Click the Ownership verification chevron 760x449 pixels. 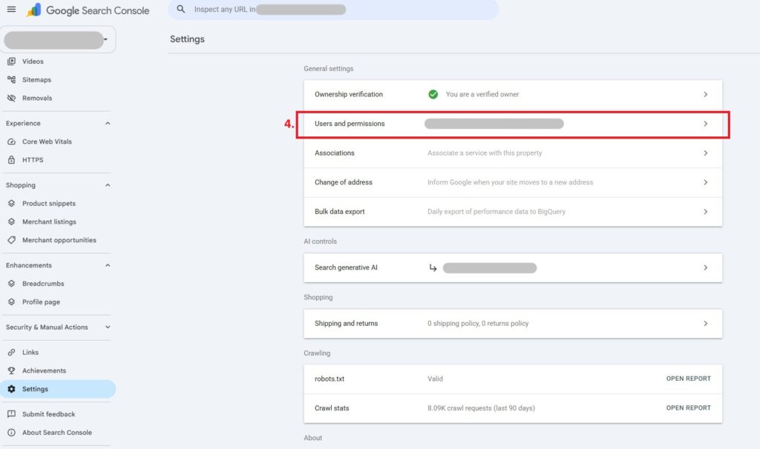coord(706,94)
